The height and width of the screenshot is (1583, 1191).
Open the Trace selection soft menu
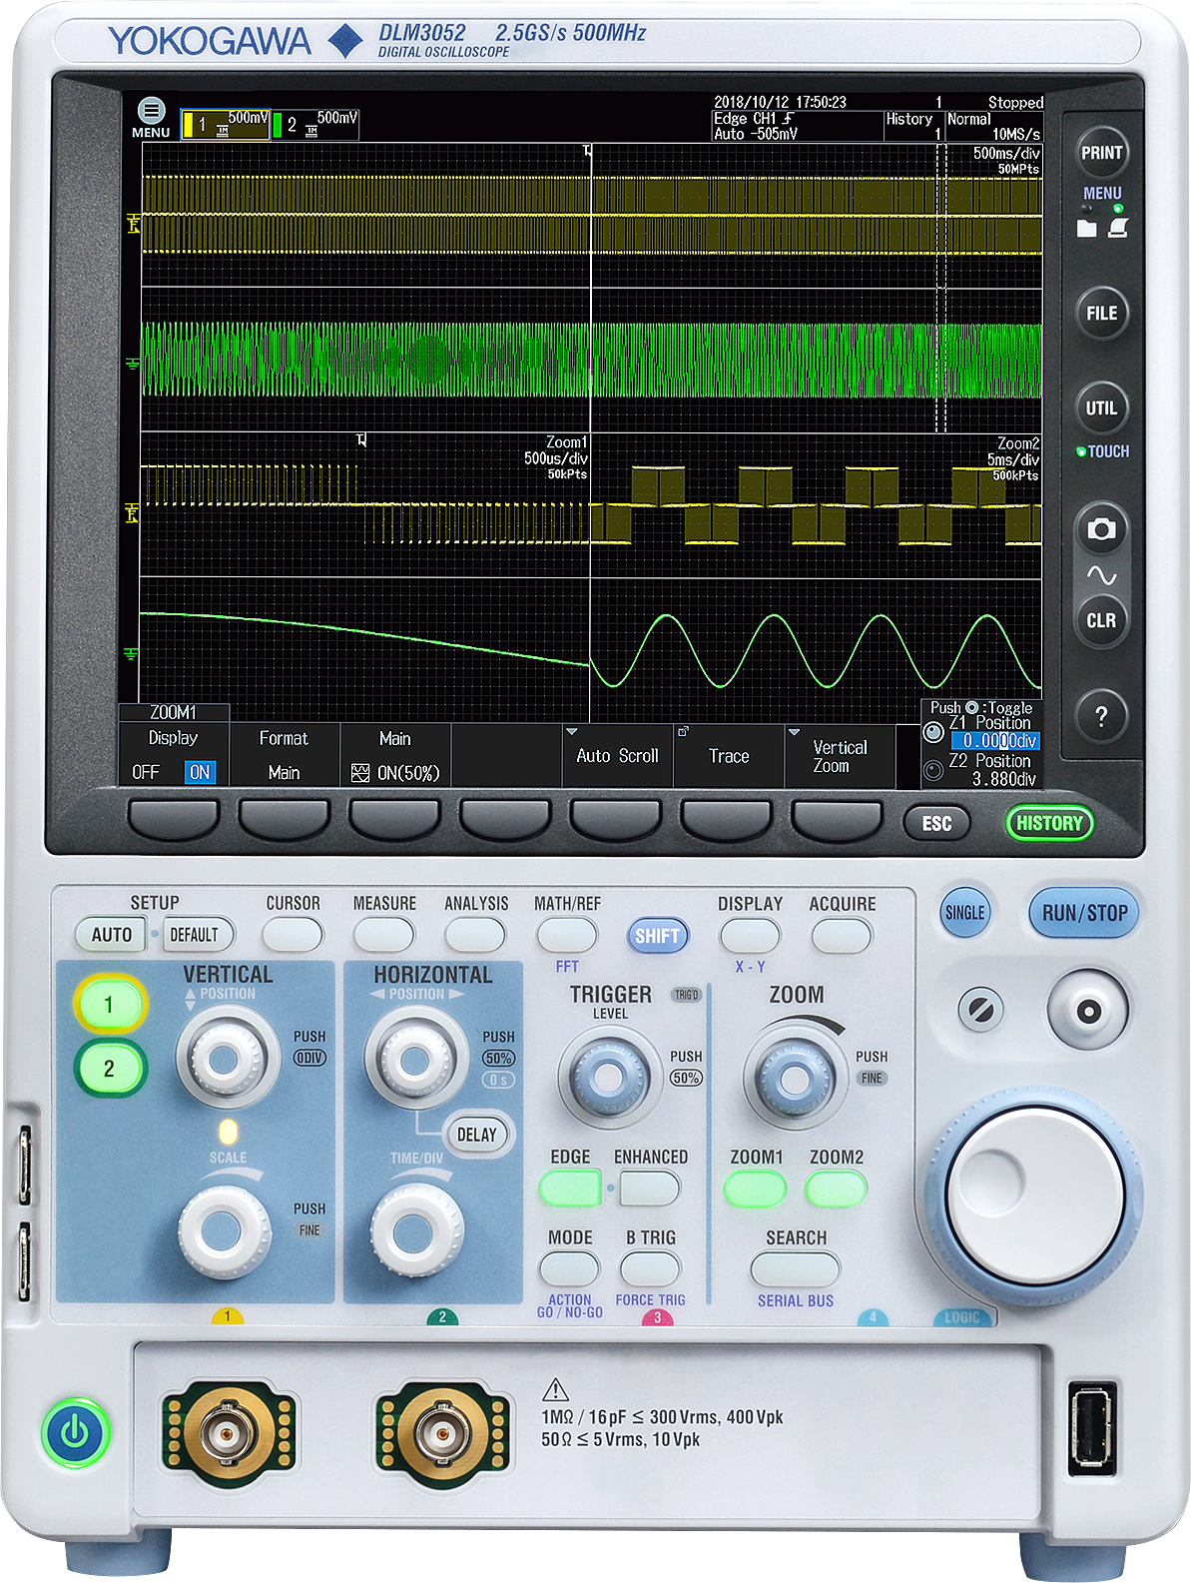(x=729, y=756)
